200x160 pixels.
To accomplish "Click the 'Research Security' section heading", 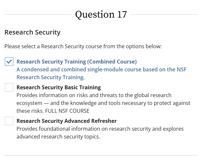I will click(32, 33).
